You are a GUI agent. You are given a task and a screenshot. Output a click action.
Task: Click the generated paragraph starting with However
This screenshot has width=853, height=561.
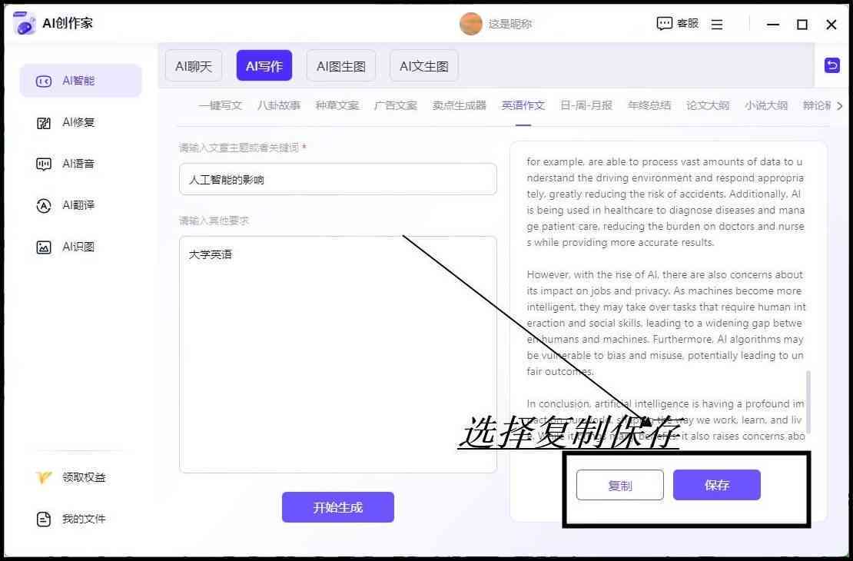(665, 324)
